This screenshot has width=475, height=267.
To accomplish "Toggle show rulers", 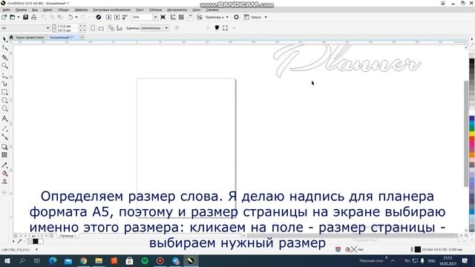I will [173, 17].
